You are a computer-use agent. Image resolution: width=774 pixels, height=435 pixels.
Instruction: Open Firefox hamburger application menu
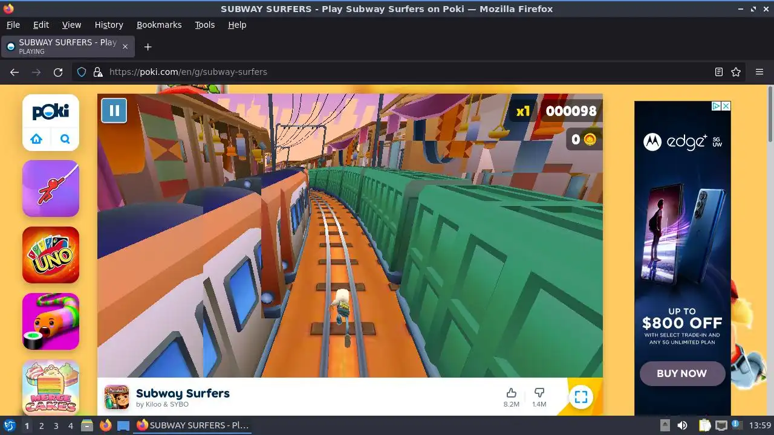[x=759, y=72]
